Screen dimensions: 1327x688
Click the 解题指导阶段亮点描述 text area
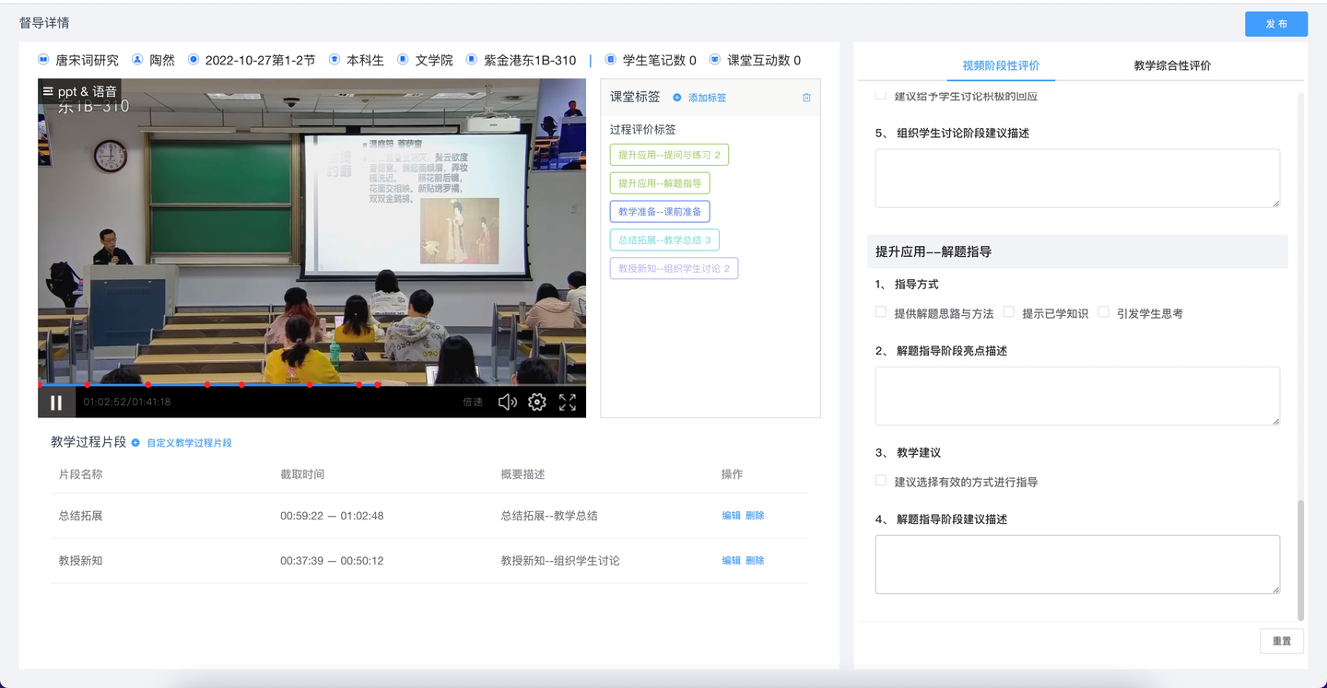coord(1076,396)
